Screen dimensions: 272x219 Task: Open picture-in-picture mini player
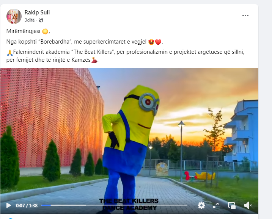[232, 205]
